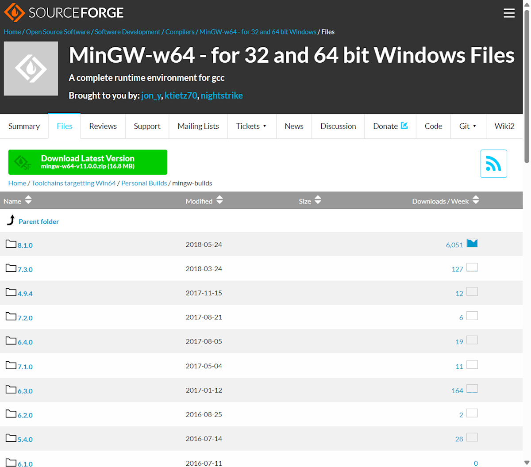Open the 6.3.0 folder link
Screen dimensions: 531x467
25,391
